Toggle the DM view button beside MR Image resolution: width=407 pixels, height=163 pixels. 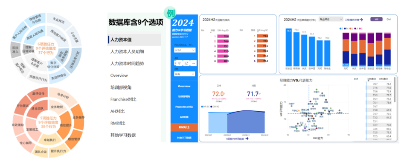(389, 20)
